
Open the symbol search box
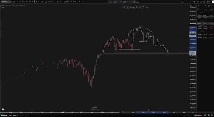(5, 2)
